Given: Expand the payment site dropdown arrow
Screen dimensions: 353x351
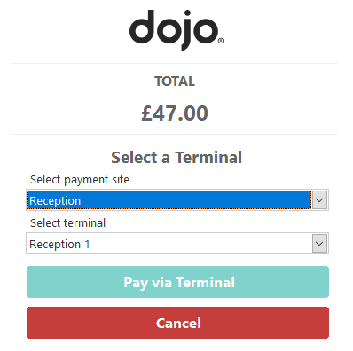Looking at the screenshot, I should (319, 200).
